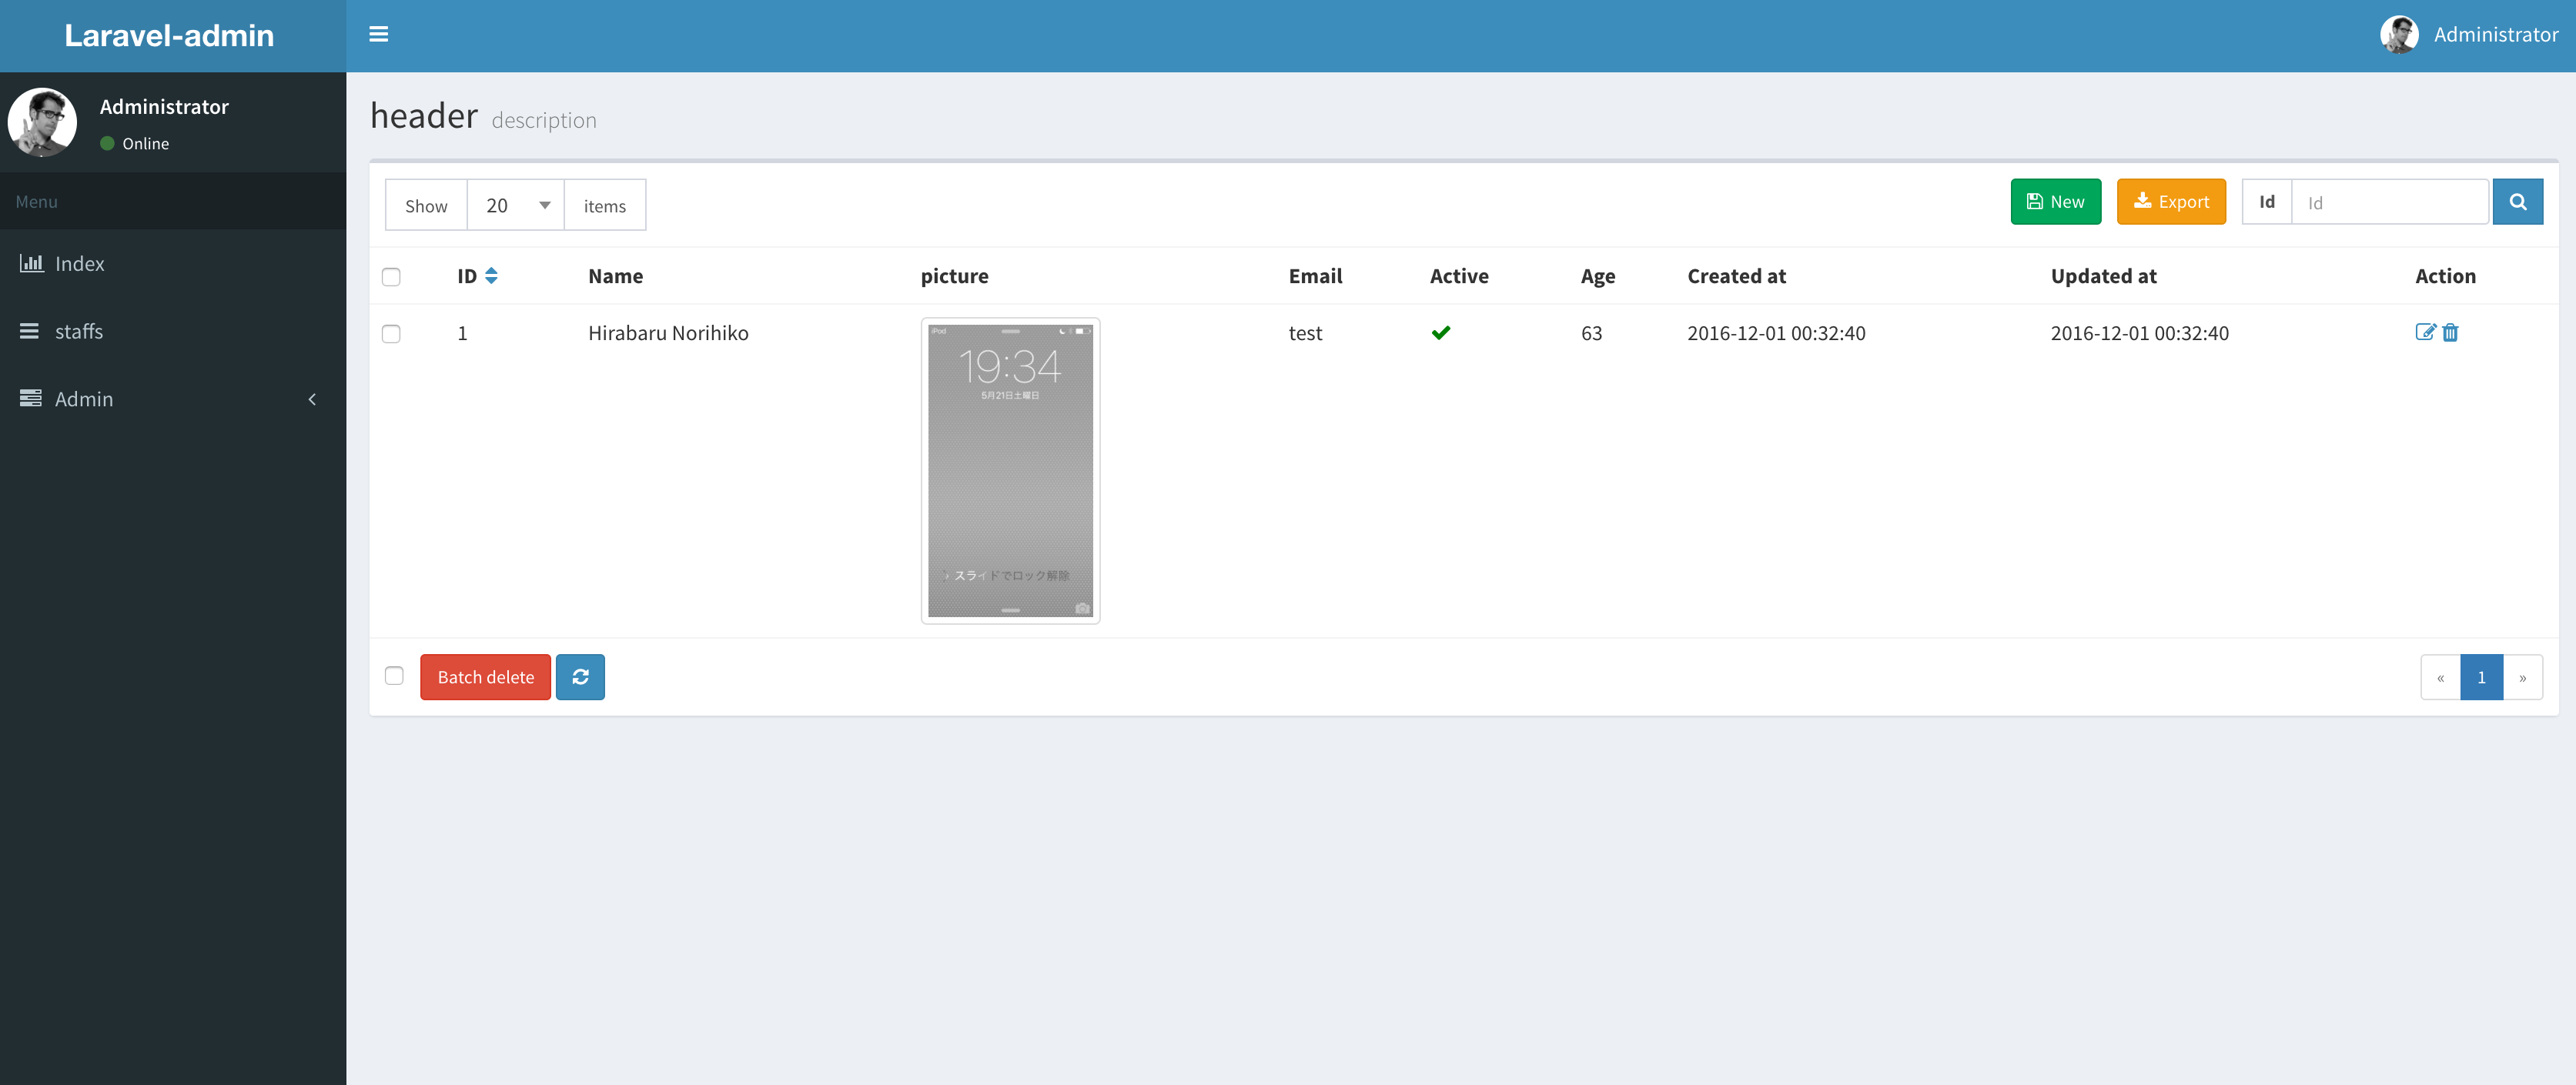Click the edit pencil icon for record 1
The width and height of the screenshot is (2576, 1085).
[x=2425, y=332]
